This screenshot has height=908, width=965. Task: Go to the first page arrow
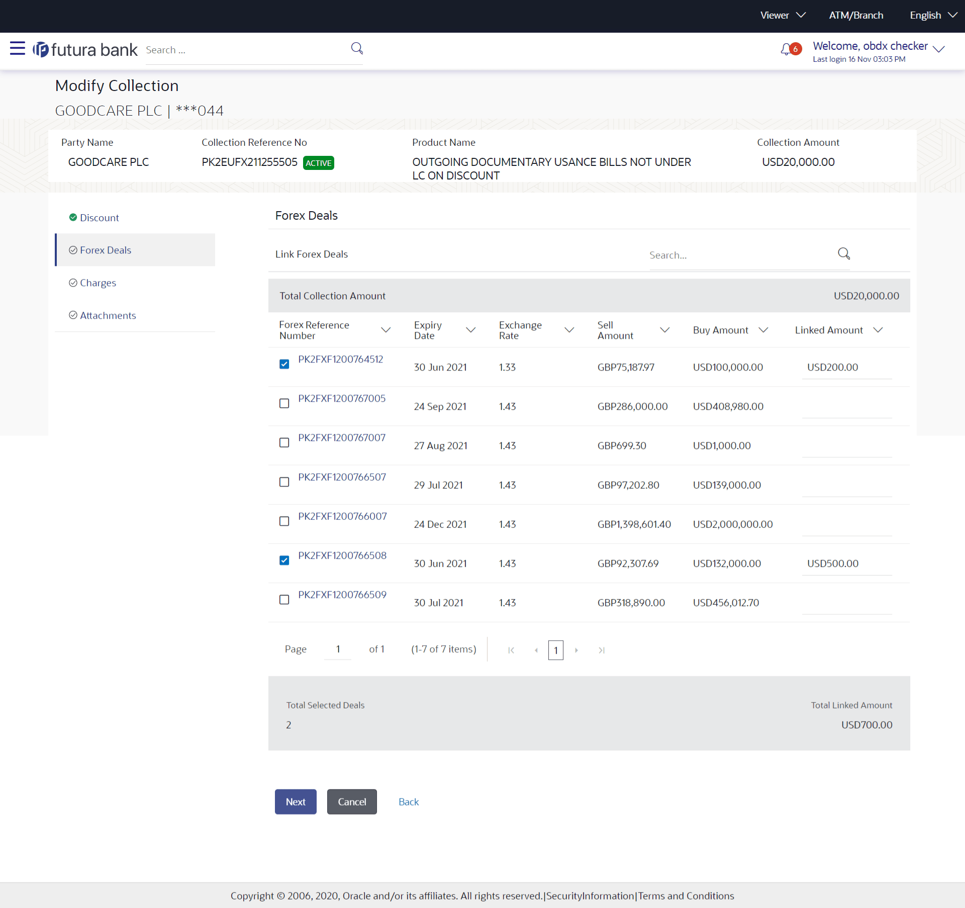511,650
